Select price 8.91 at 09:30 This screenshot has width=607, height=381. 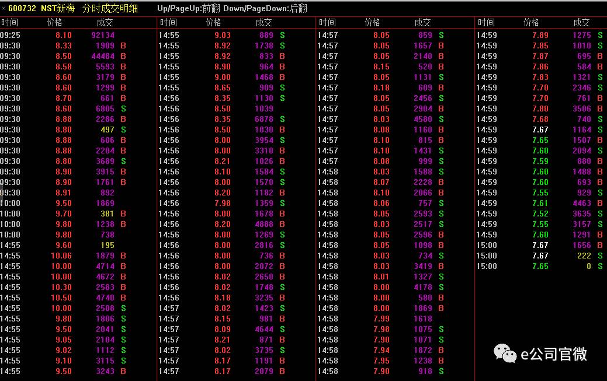point(64,193)
